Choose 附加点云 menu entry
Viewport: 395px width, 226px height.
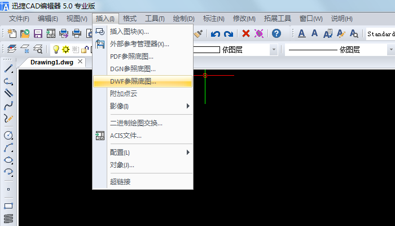point(143,94)
